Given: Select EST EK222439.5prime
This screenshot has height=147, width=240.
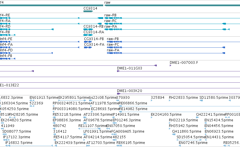Looking at the screenshot, I should 56,146.
